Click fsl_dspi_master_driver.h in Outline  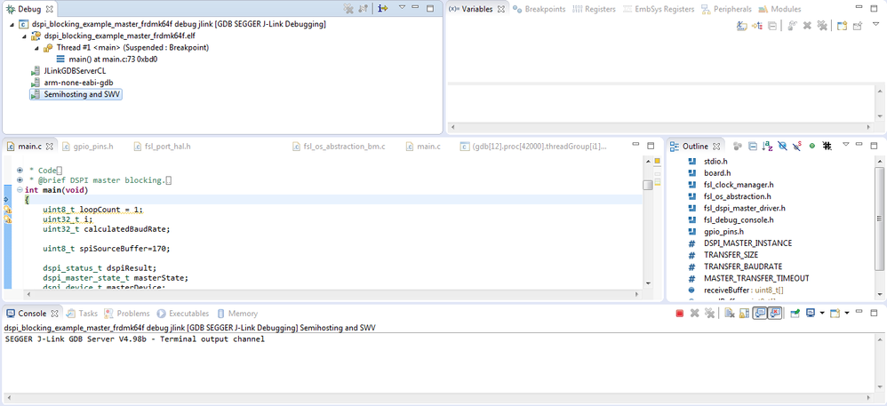click(745, 208)
